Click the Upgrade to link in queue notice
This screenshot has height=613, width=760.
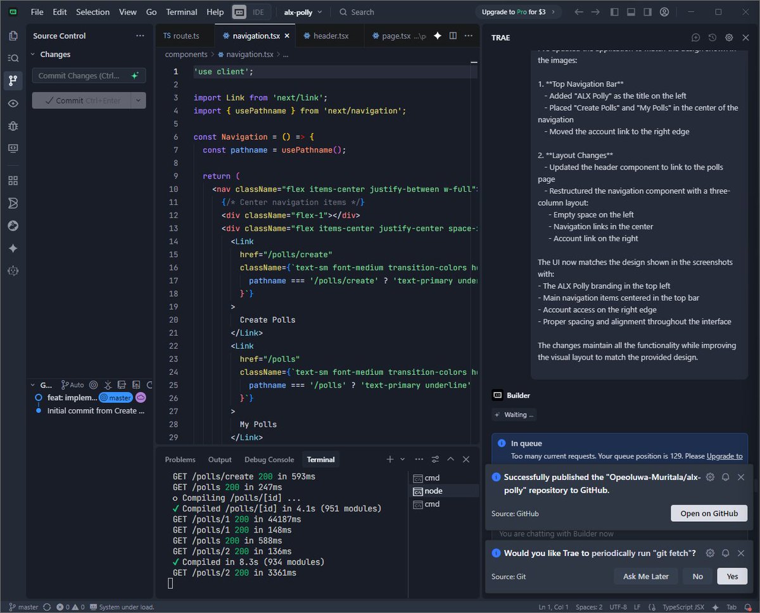[x=725, y=456]
